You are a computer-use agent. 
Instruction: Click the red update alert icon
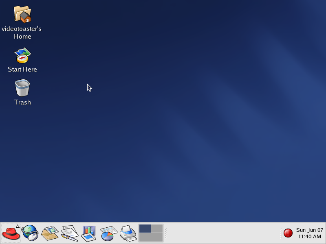288,233
